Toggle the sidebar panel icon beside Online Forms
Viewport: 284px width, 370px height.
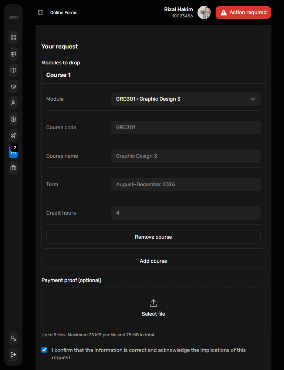click(x=41, y=13)
